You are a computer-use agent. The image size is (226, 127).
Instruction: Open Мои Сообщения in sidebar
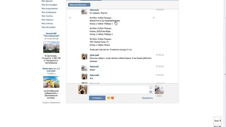click(49, 12)
